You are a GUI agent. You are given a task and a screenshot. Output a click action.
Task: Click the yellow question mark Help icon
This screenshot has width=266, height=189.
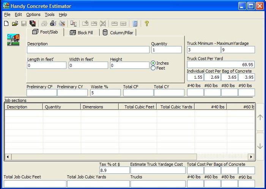click(147, 24)
